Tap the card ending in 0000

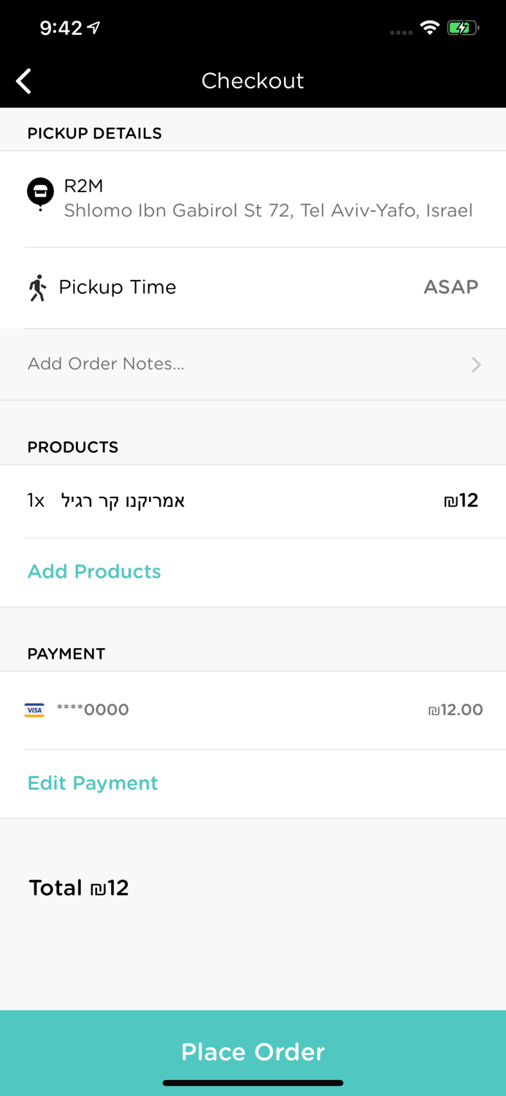(x=93, y=709)
